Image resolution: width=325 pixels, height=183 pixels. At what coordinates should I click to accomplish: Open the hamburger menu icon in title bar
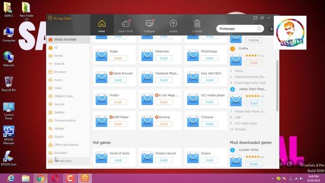[x=262, y=18]
